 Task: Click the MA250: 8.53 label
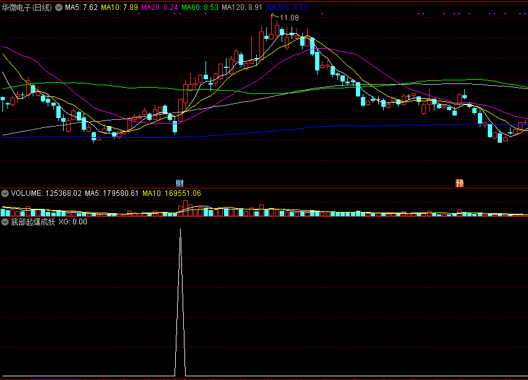tap(287, 7)
